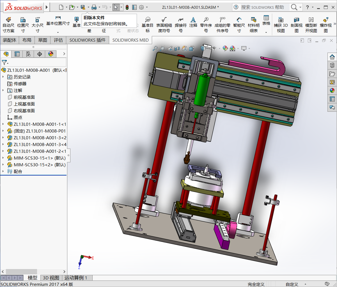This screenshot has height=287, width=337.
Task: Click Zoom to Fit in view toolbar
Action: (x=155, y=48)
